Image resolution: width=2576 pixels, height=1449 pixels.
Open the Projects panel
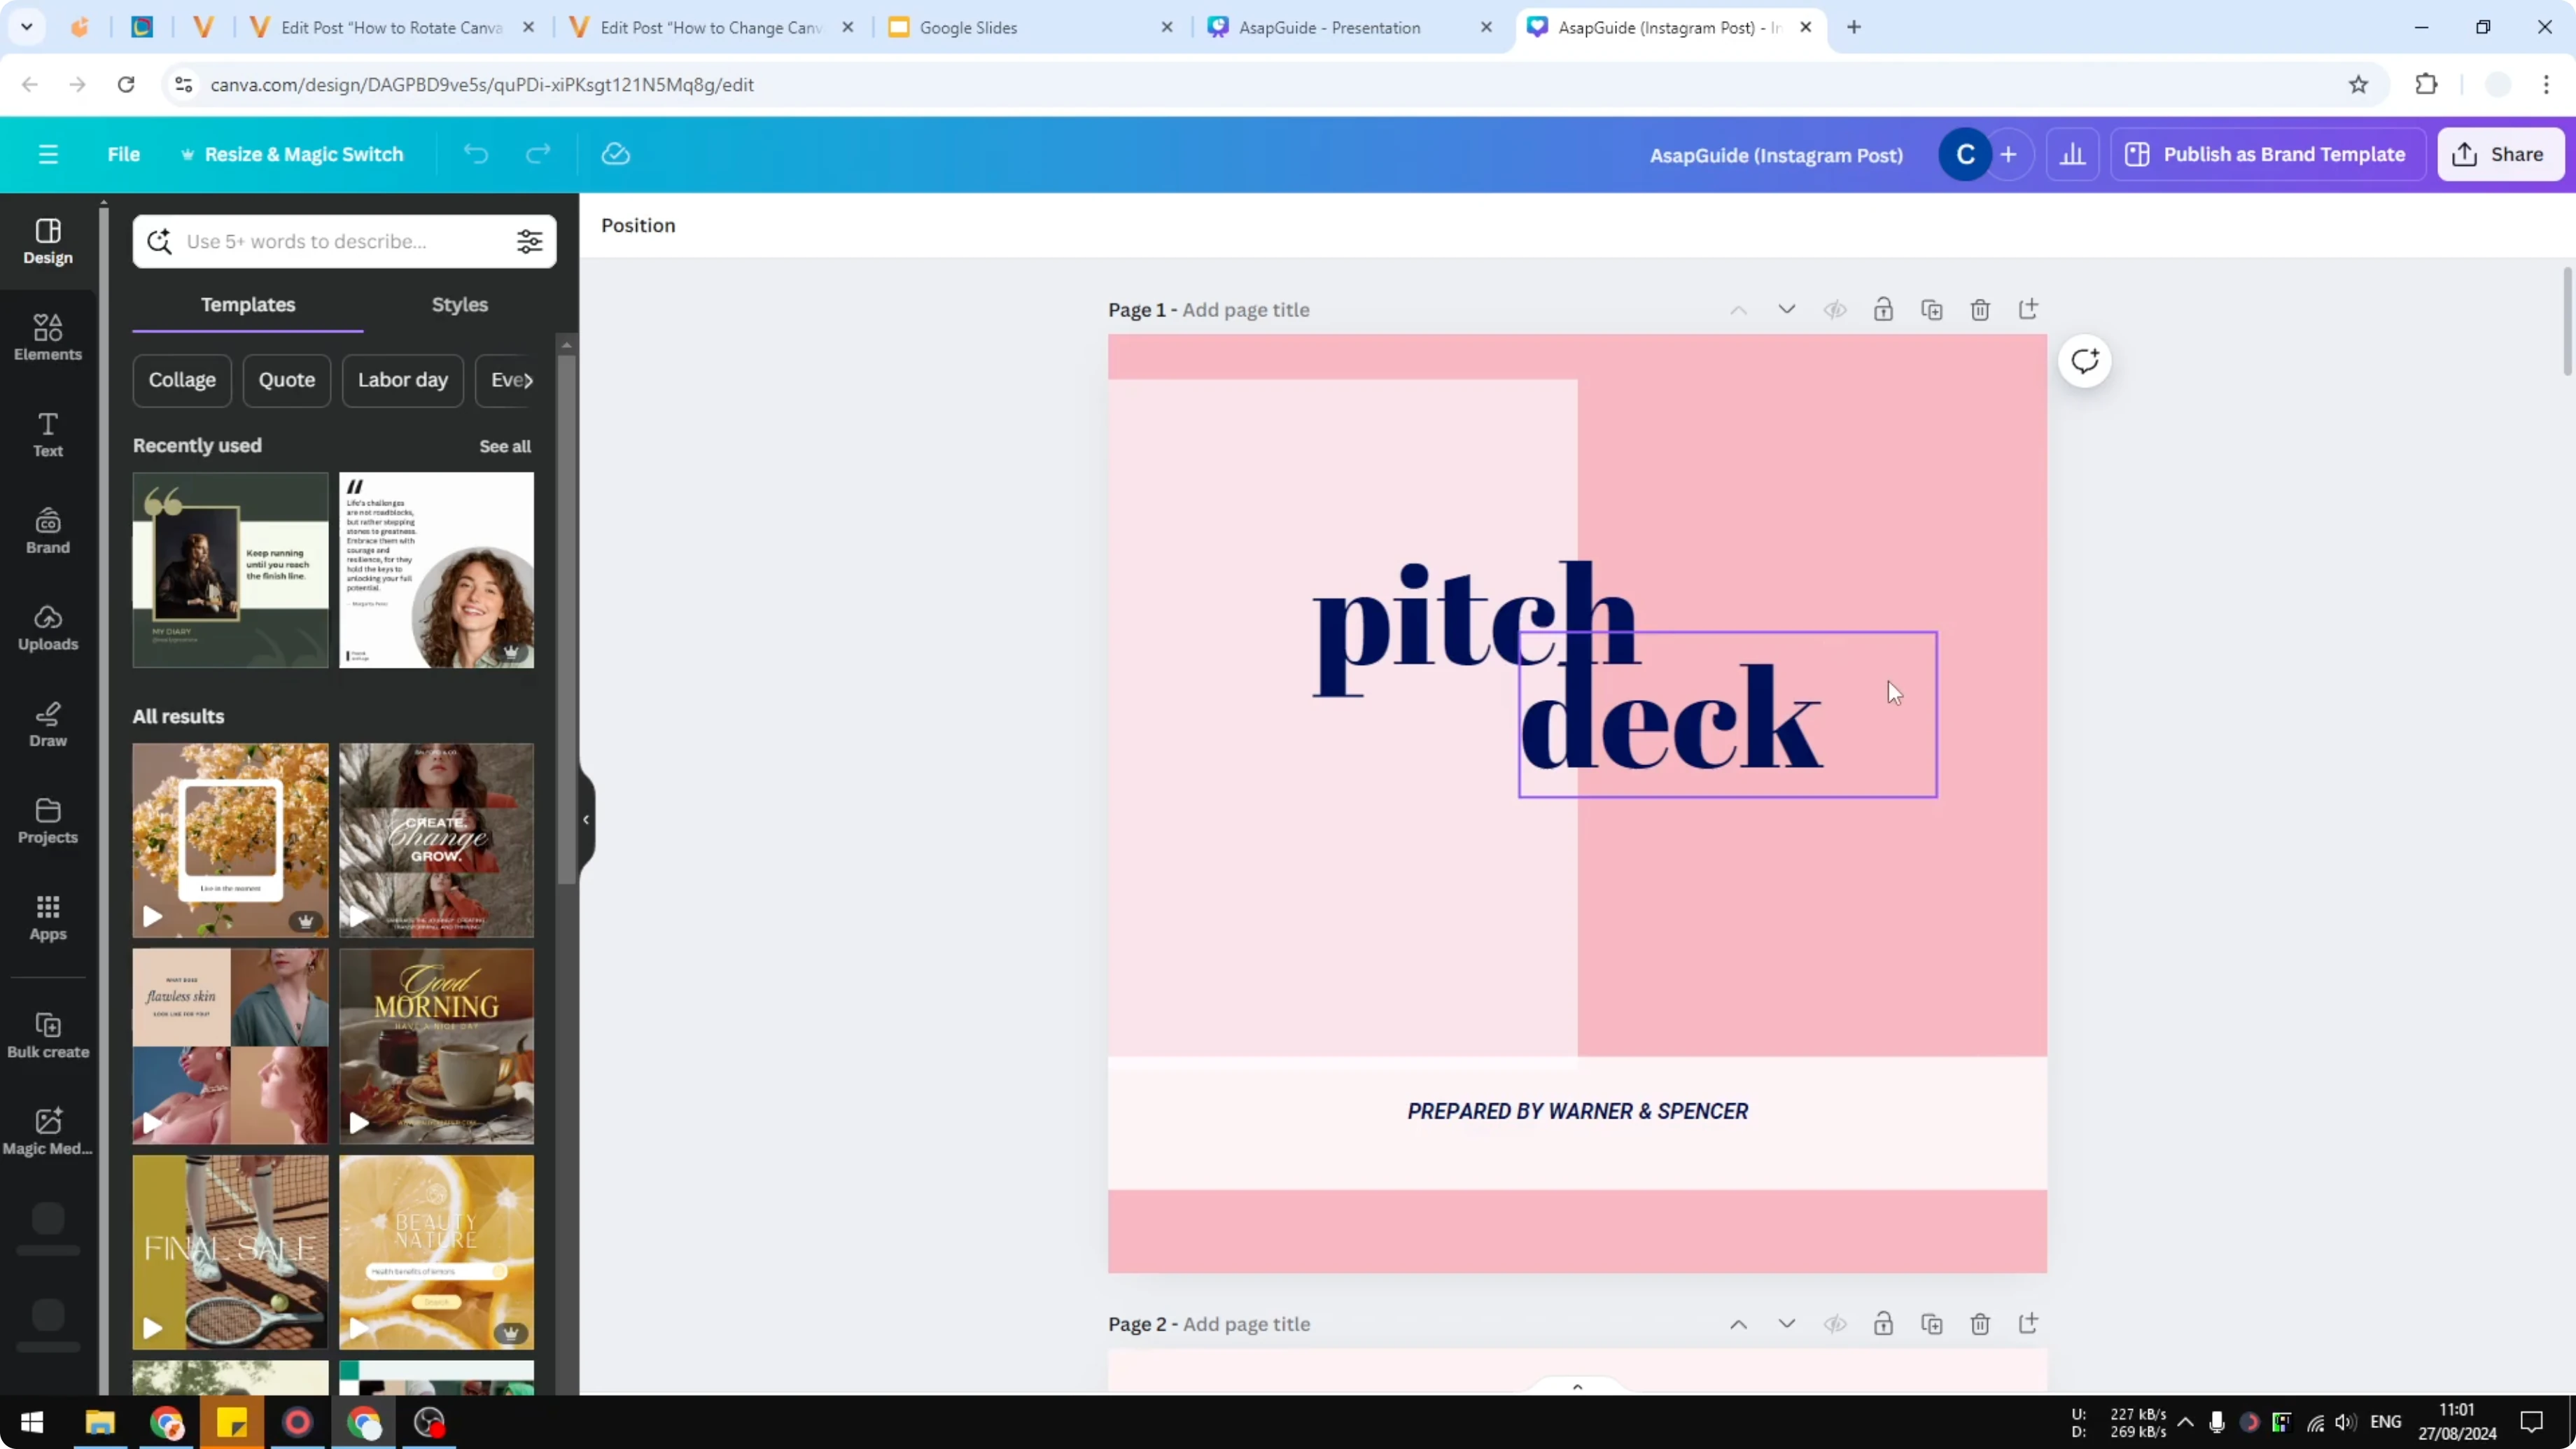(48, 821)
